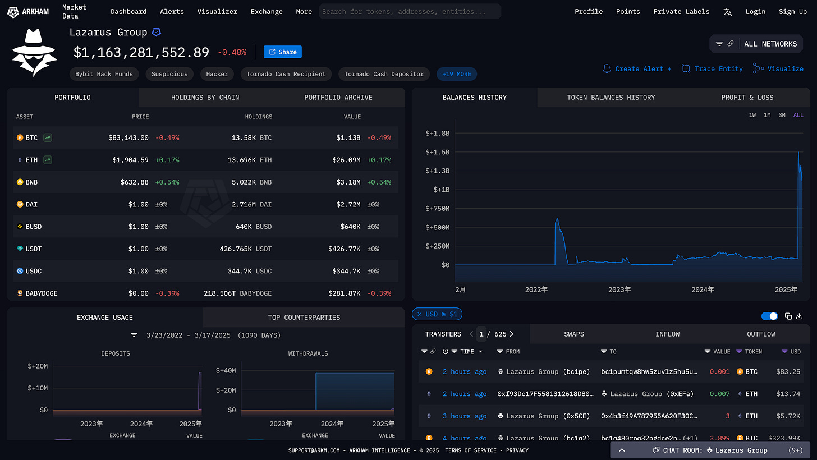Image resolution: width=817 pixels, height=460 pixels.
Task: Switch to Top Counterparties tab
Action: 304,318
